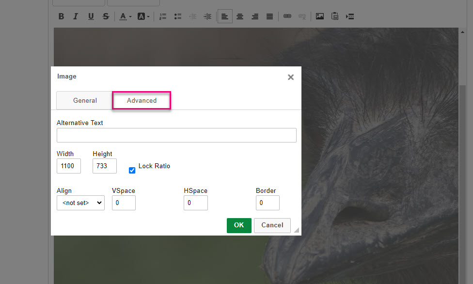473x284 pixels.
Task: Edit the VSpace field
Action: (124, 203)
